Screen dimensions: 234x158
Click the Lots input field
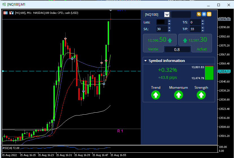pos(162,22)
